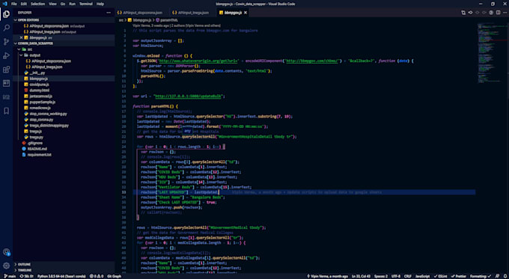This screenshot has width=509, height=279.
Task: Click Prettier in the status bar
Action: 458,277
